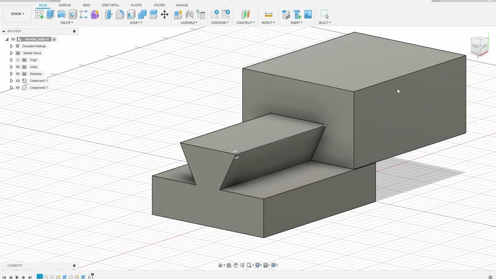Click the Look At icon in navigation bar
Screen dimensions: 496x279
tap(229, 265)
